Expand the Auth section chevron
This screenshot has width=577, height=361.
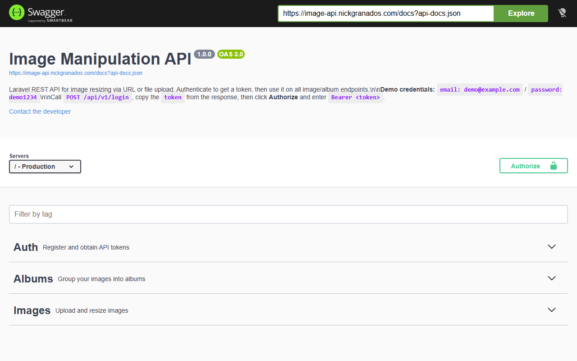(552, 247)
